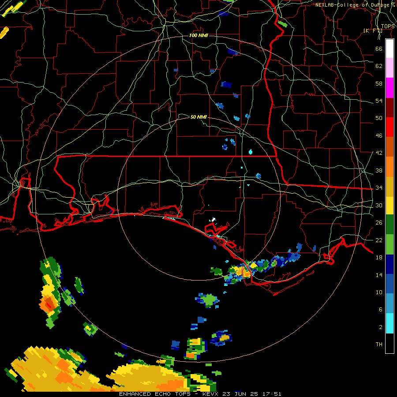This screenshot has height=397, width=397.
Task: Click the 30 legend value
Action: click(x=379, y=205)
